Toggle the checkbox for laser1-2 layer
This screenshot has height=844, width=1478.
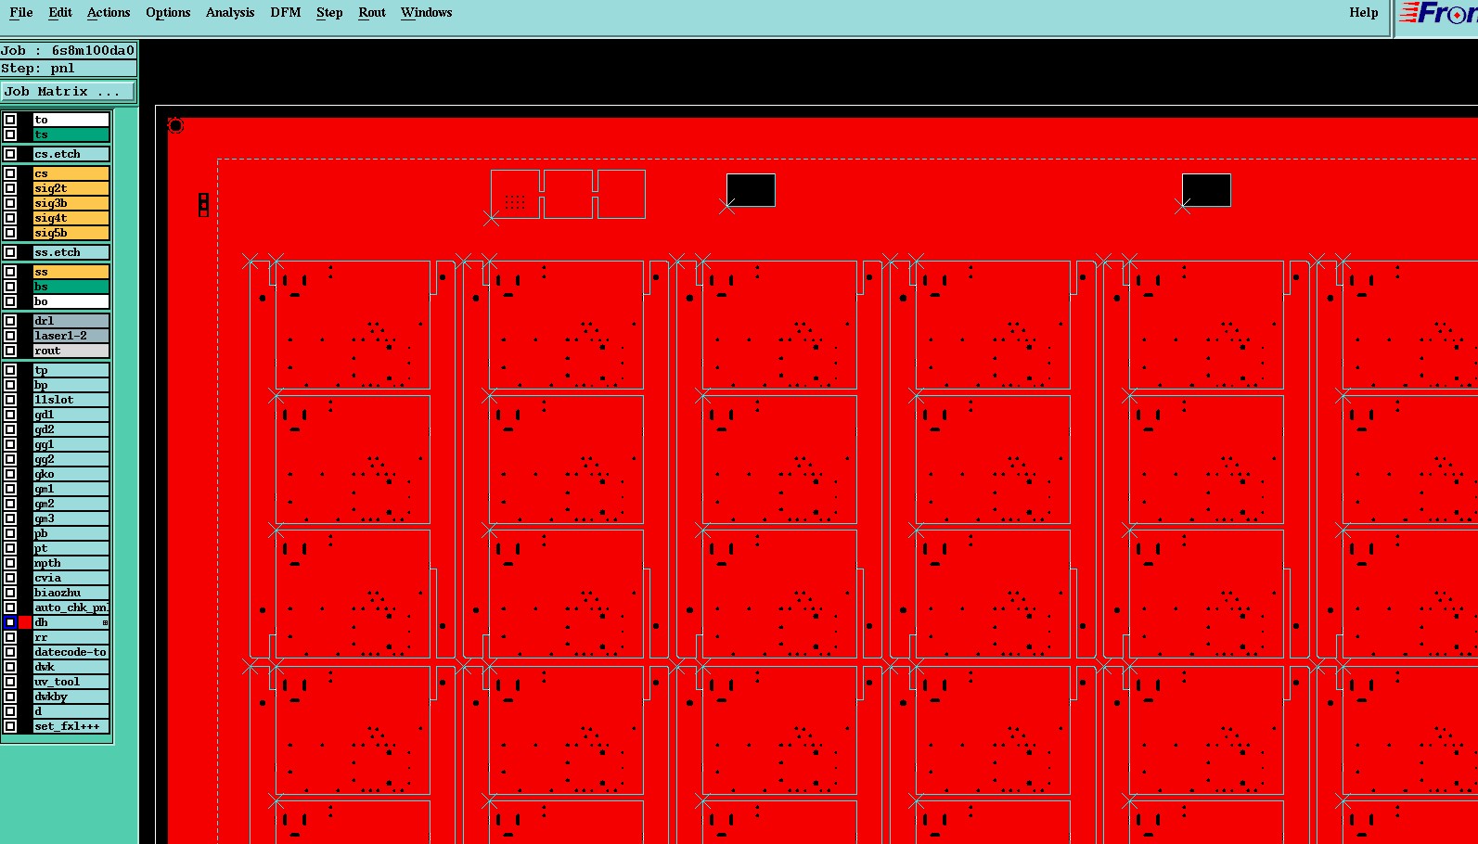pos(10,336)
